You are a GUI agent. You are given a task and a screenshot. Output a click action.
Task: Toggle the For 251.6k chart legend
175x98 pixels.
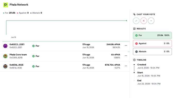coord(9,13)
